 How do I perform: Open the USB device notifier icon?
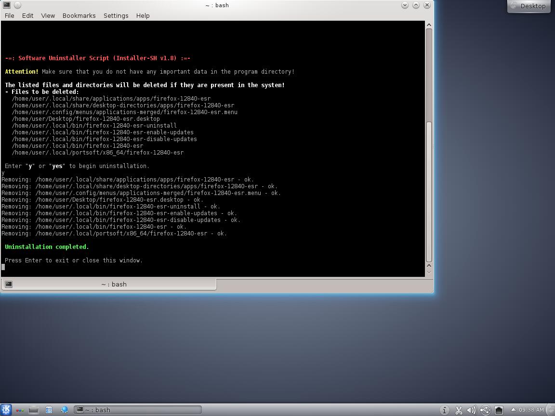485,410
